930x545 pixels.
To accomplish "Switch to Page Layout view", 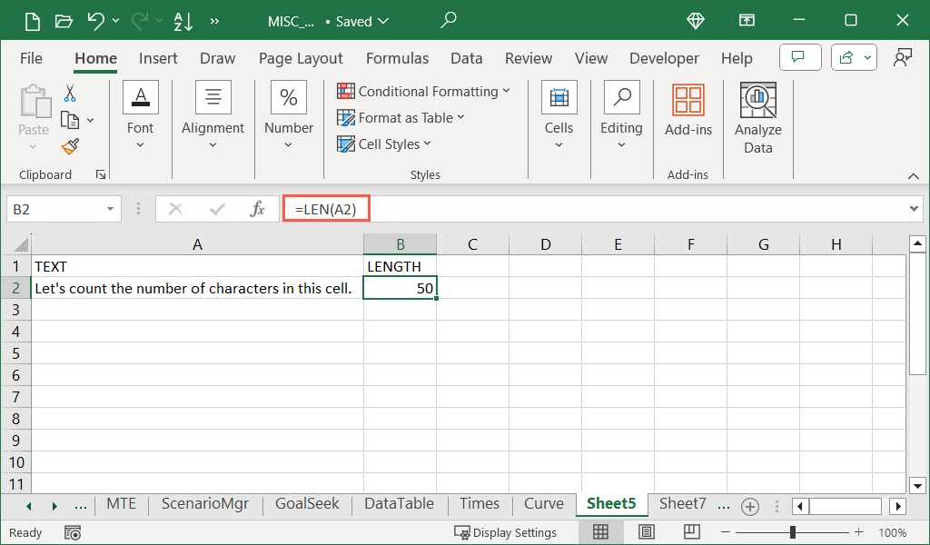I will pyautogui.click(x=646, y=532).
